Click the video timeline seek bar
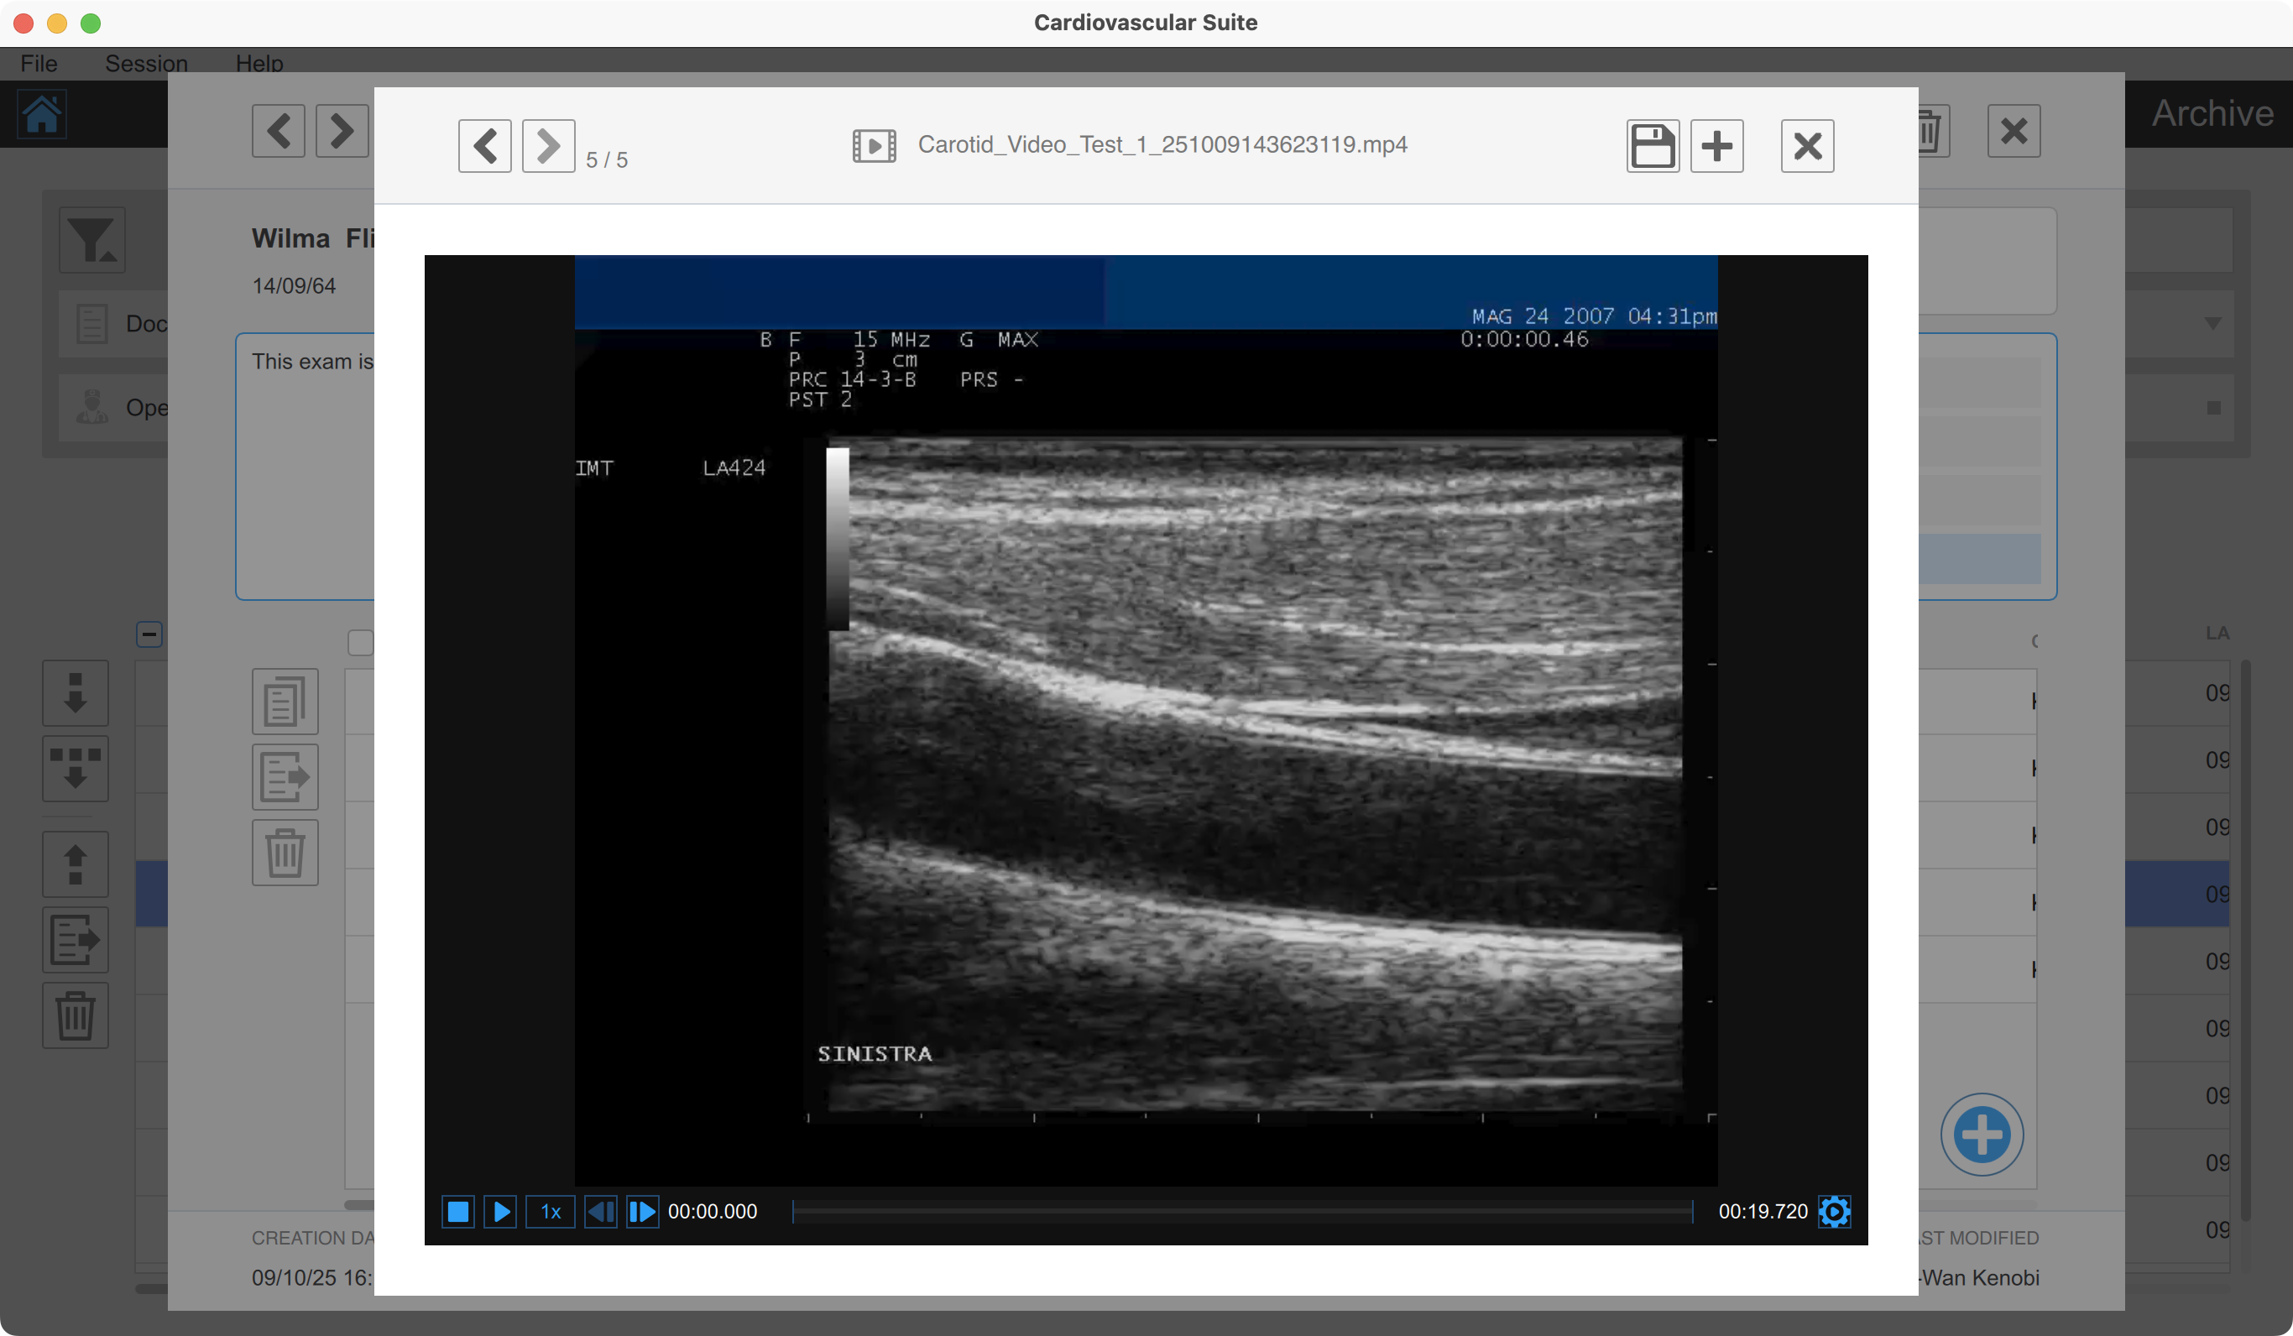 coord(1242,1211)
